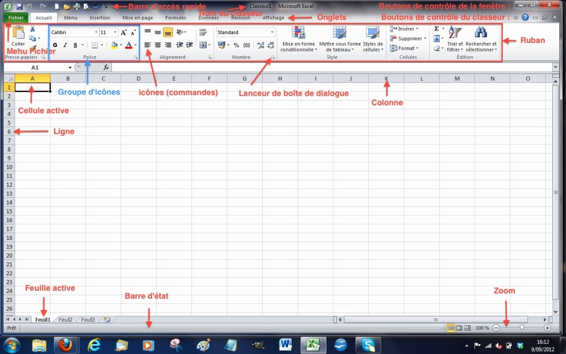Switch to the Mise en page tab
The width and height of the screenshot is (566, 354).
(x=138, y=18)
